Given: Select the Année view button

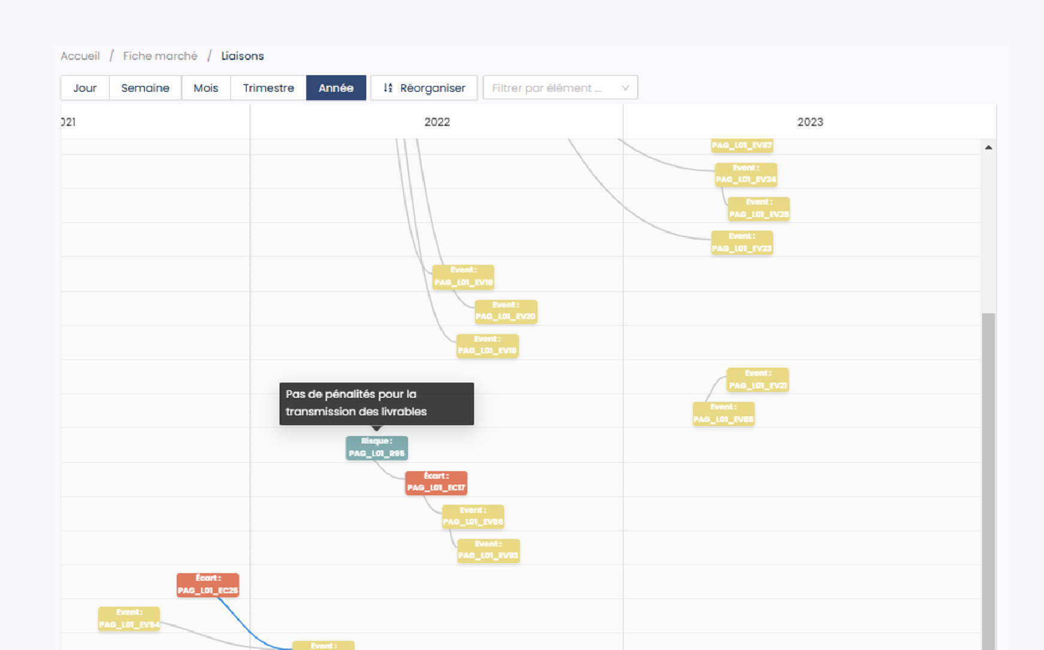Looking at the screenshot, I should [336, 88].
